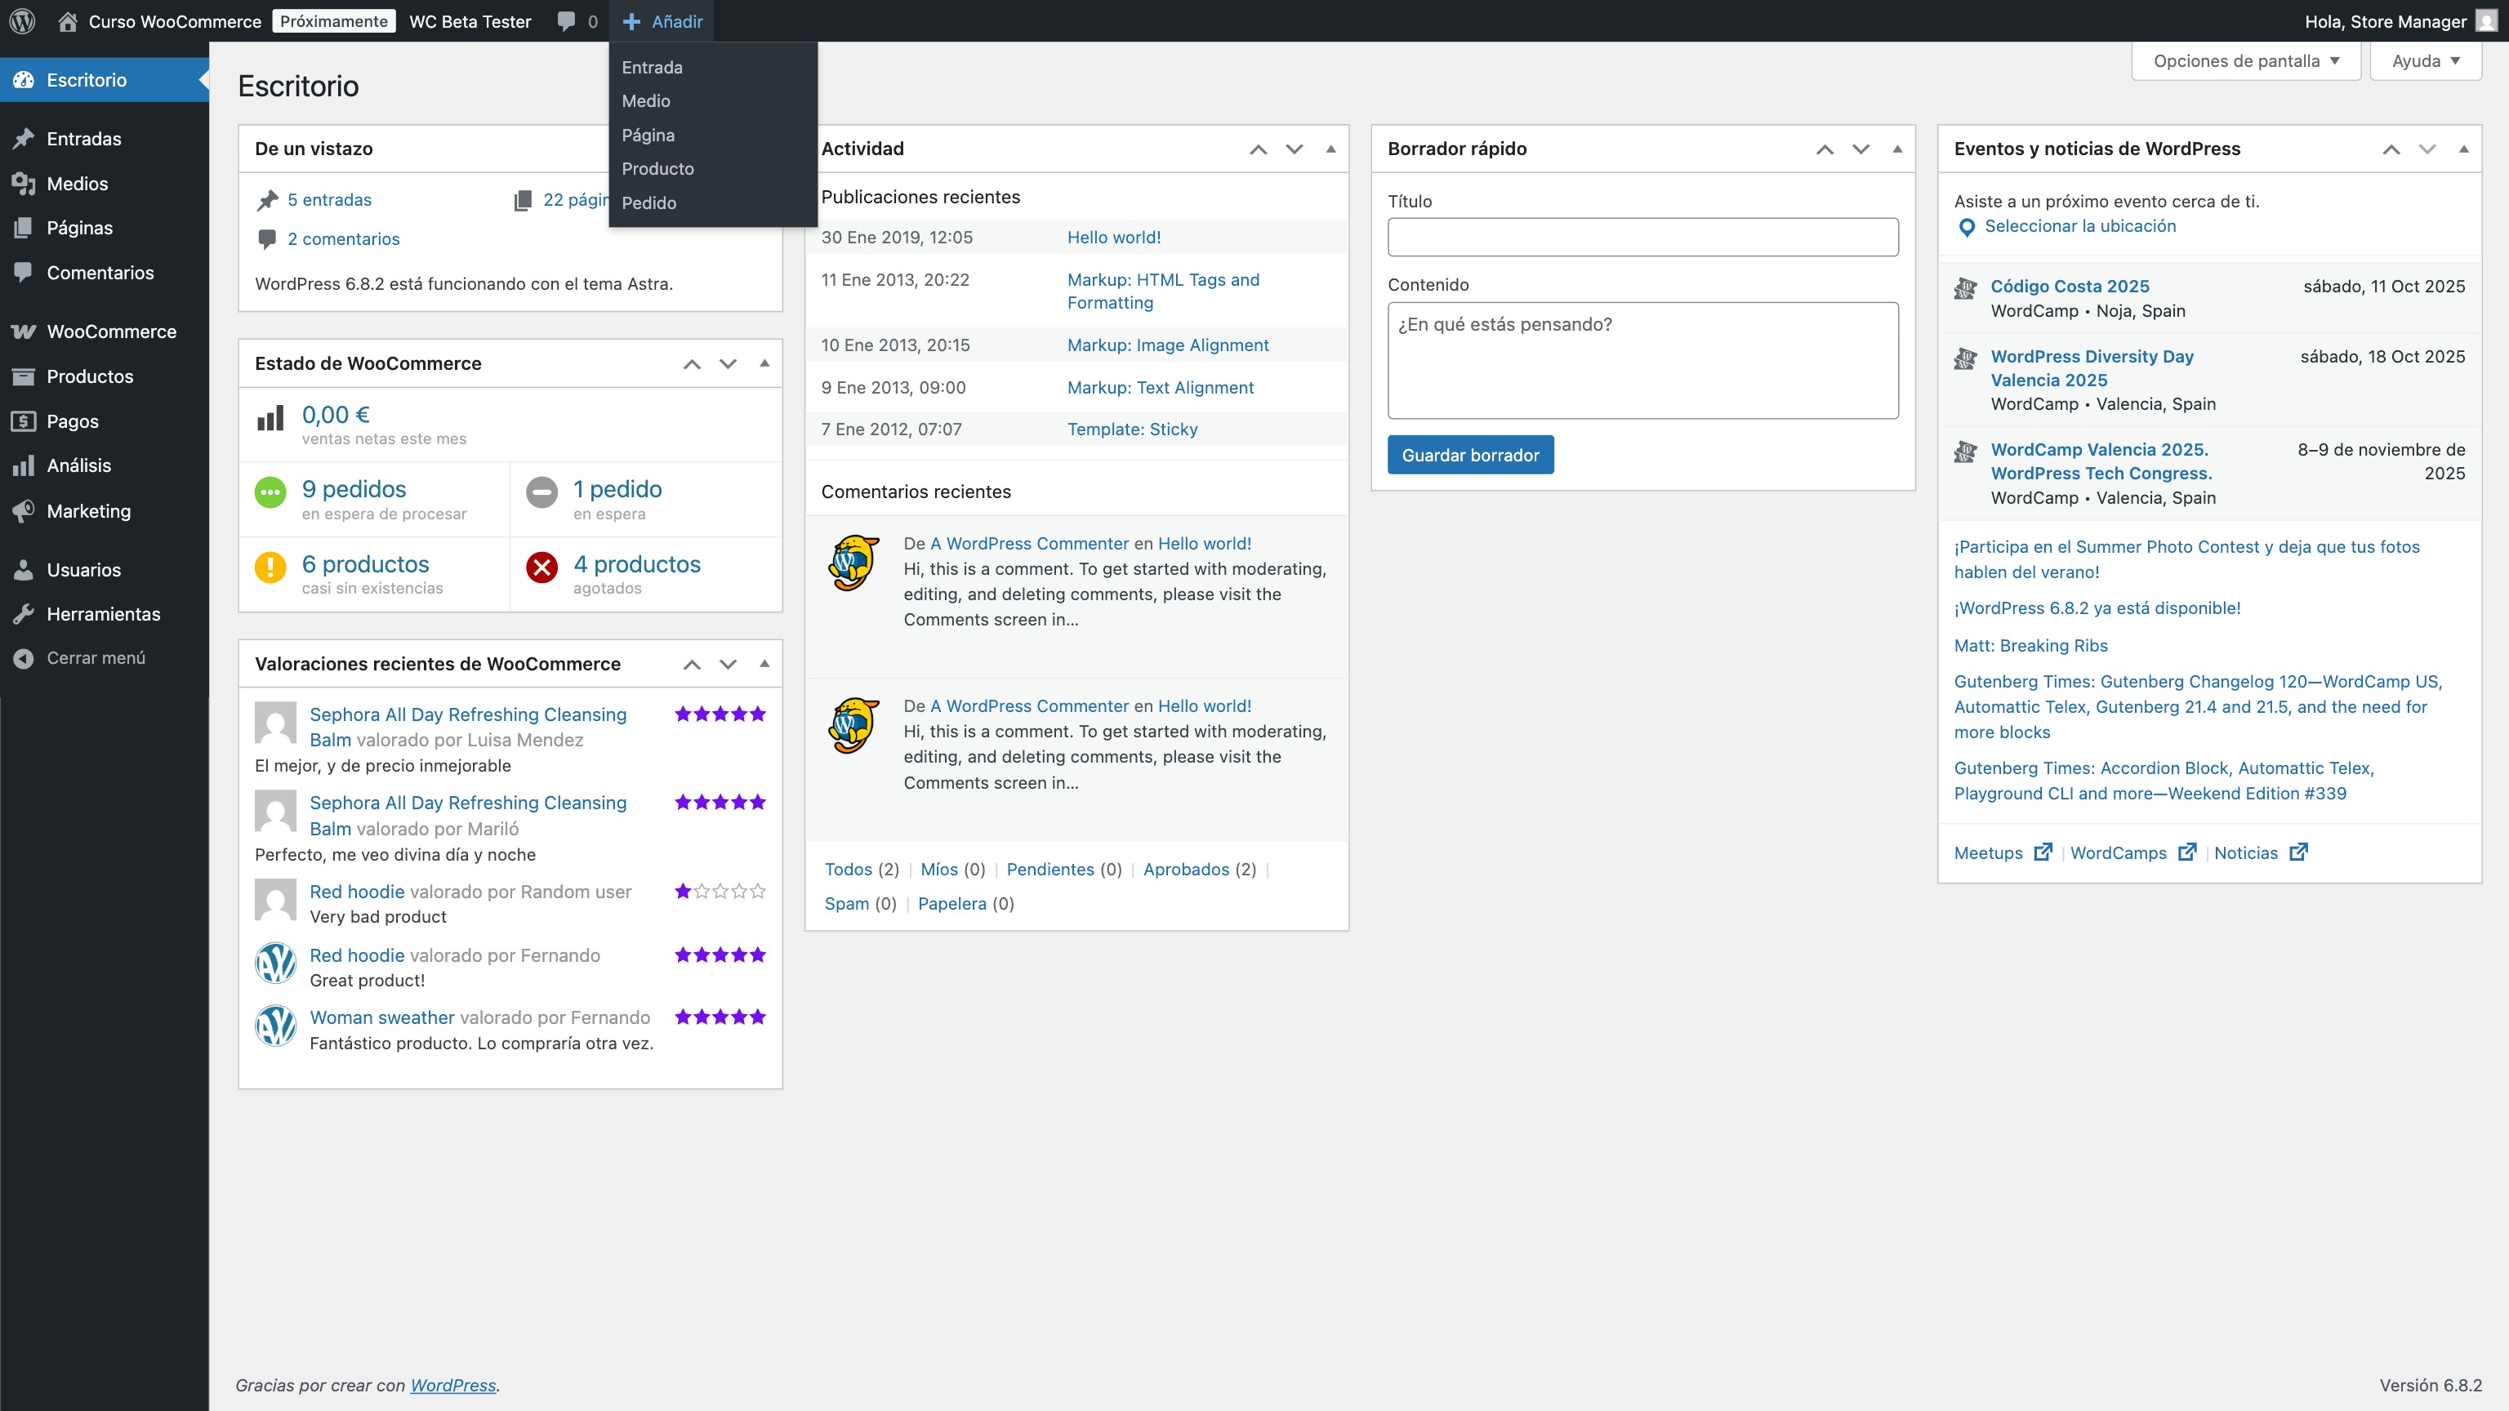Click the home icon beside Curso WooCommerce

pyautogui.click(x=67, y=21)
